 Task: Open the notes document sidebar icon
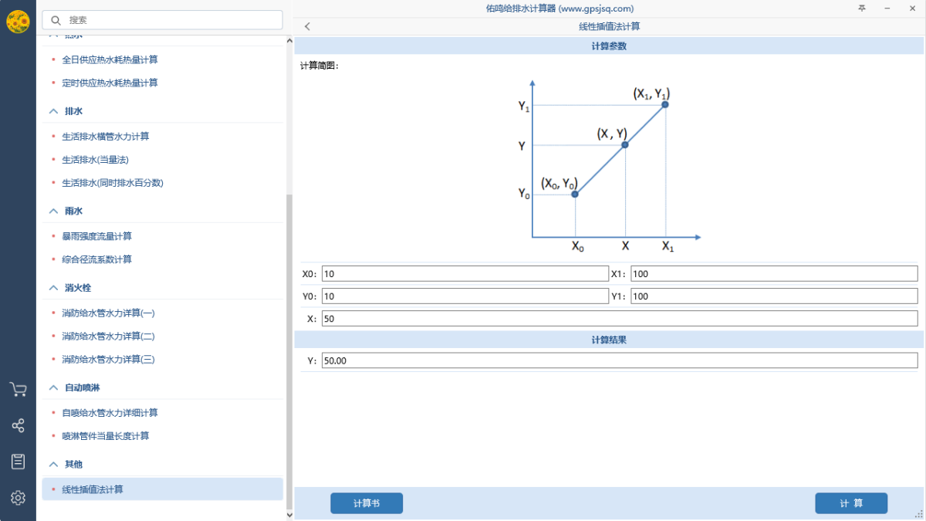pyautogui.click(x=18, y=462)
